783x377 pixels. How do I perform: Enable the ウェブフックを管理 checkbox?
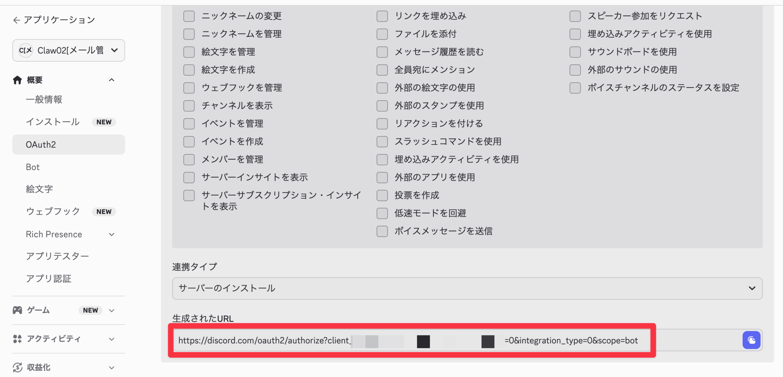189,88
